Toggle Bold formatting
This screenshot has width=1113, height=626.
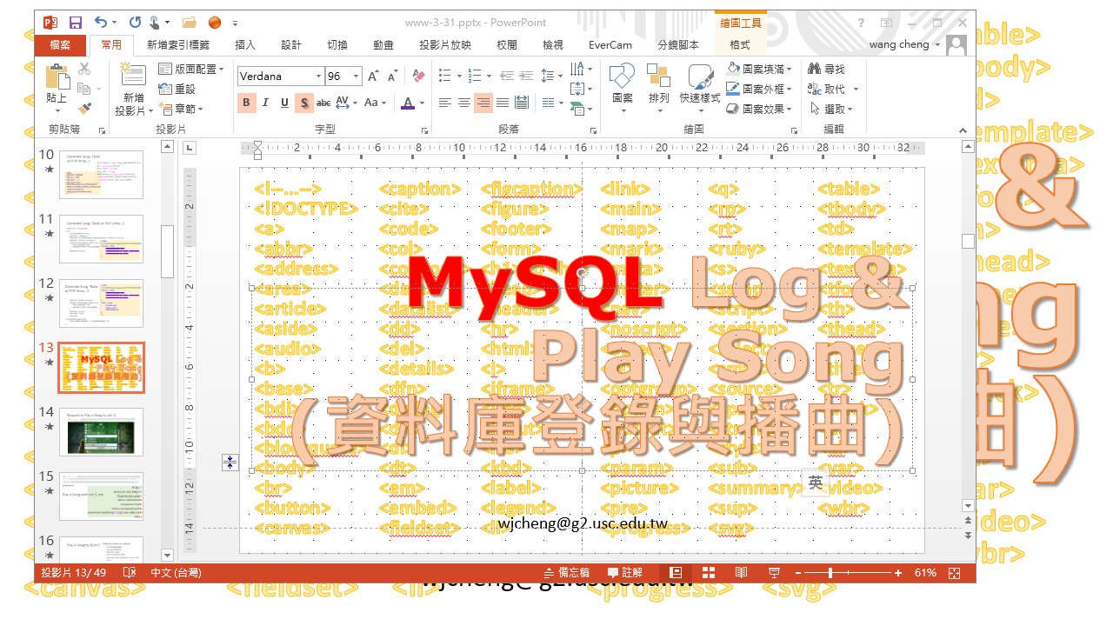click(x=246, y=103)
